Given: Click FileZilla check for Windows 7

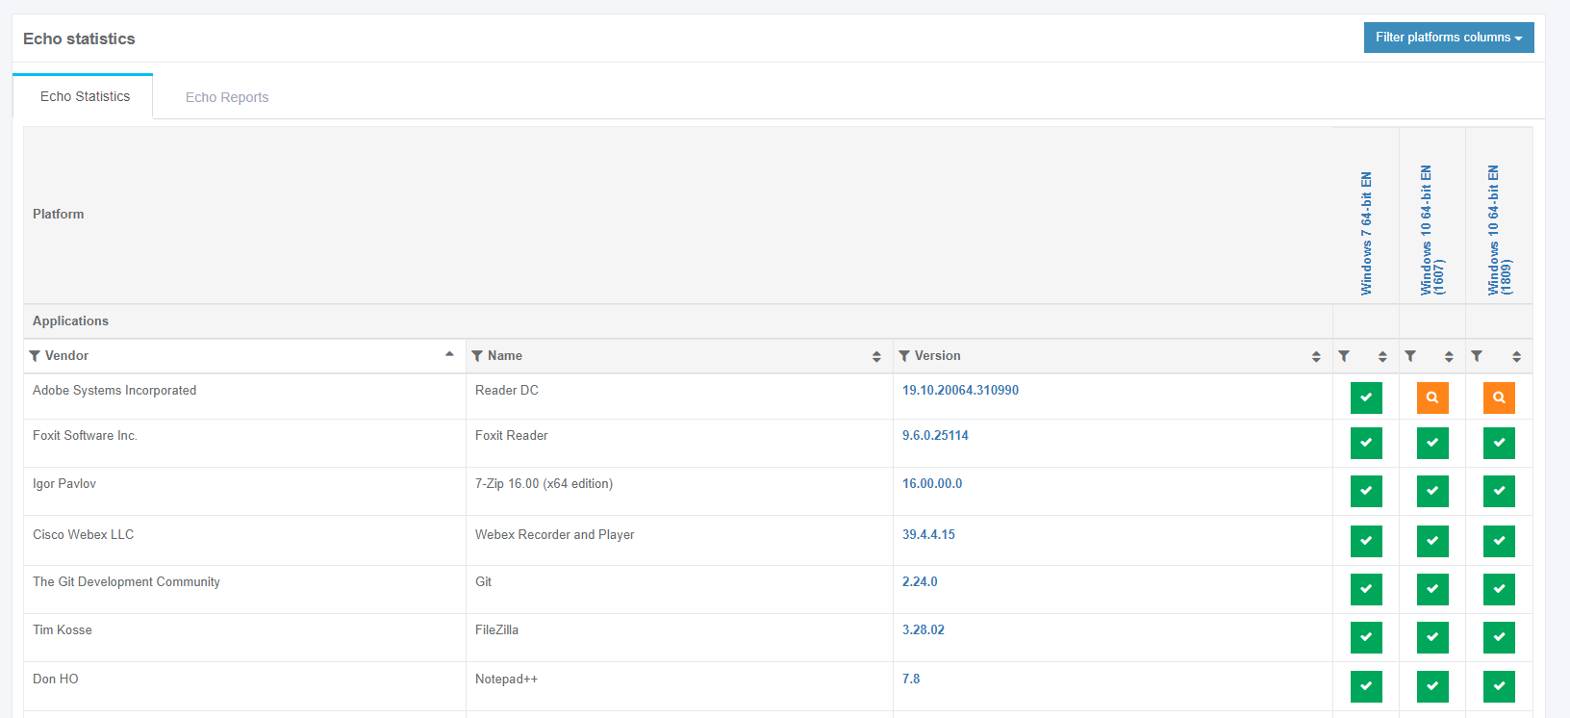Looking at the screenshot, I should tap(1366, 637).
